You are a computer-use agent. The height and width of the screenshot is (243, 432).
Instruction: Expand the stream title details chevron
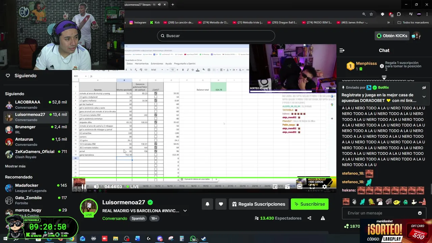[x=185, y=211]
